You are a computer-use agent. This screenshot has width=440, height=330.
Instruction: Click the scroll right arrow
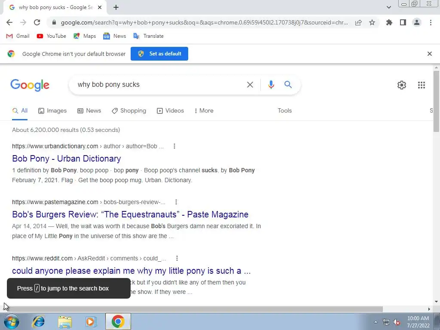tap(429, 309)
